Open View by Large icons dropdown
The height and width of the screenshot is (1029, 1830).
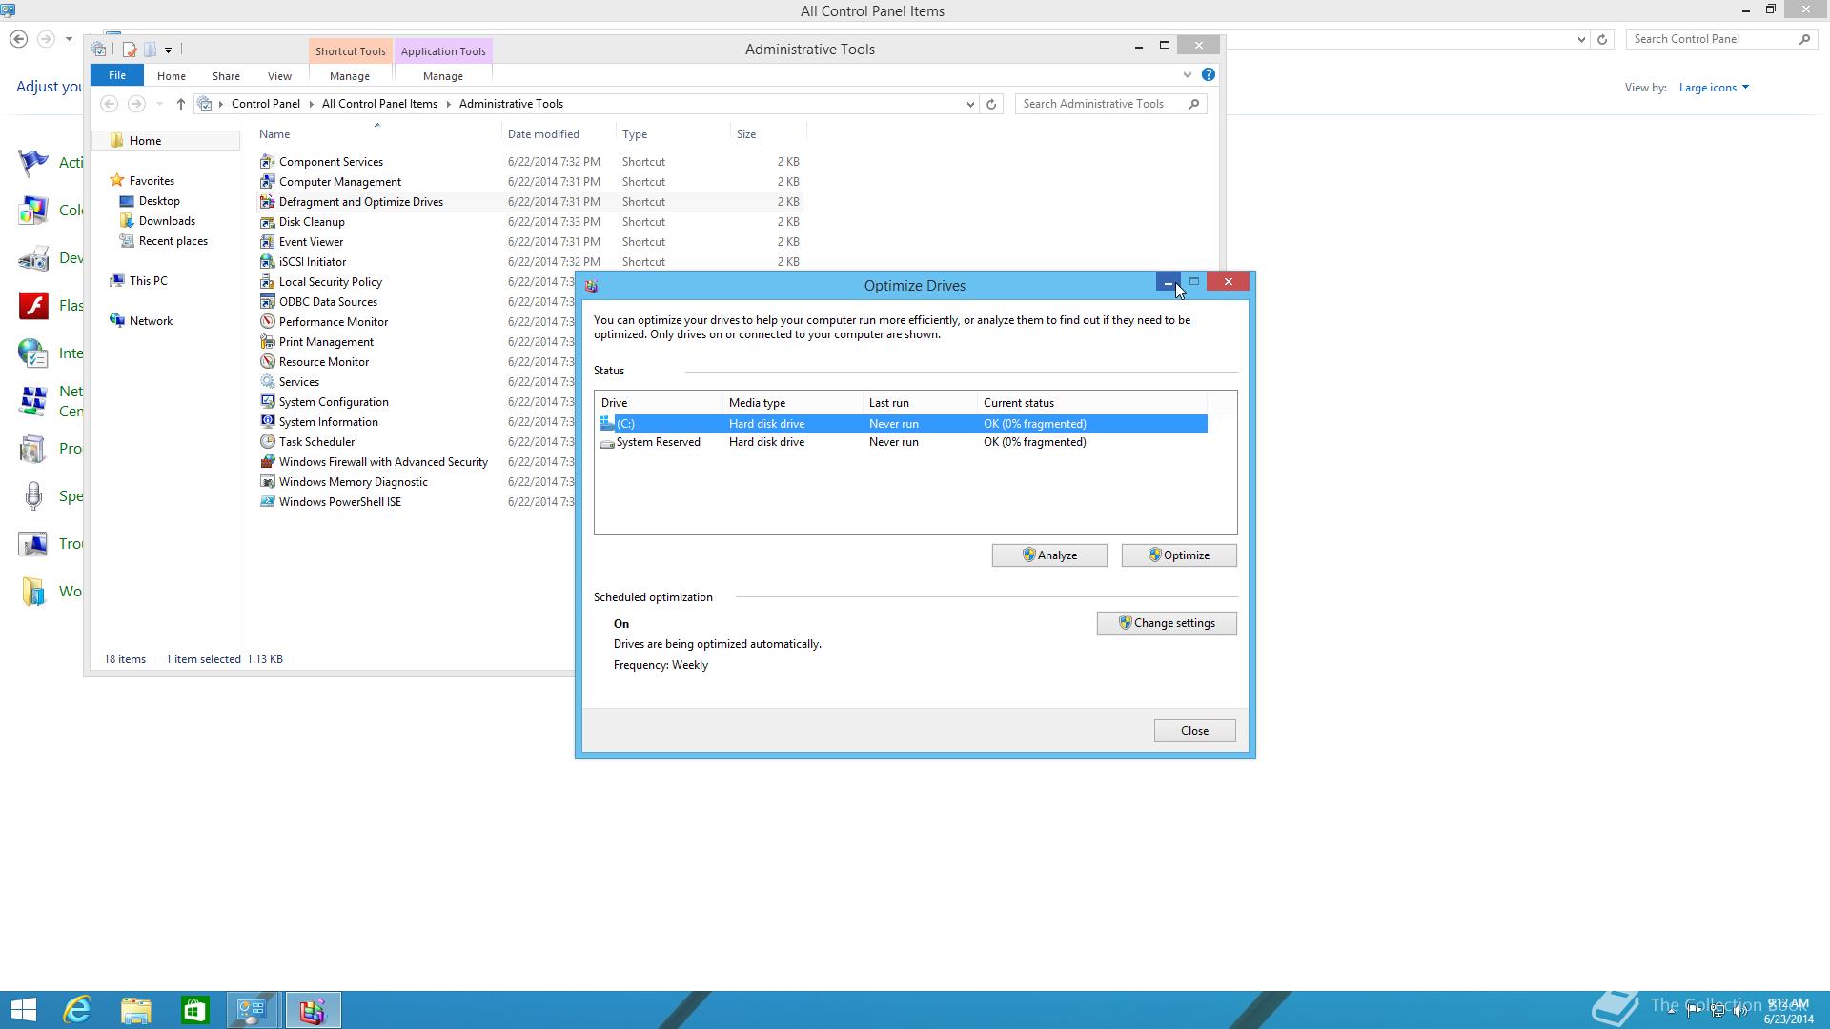(x=1714, y=88)
